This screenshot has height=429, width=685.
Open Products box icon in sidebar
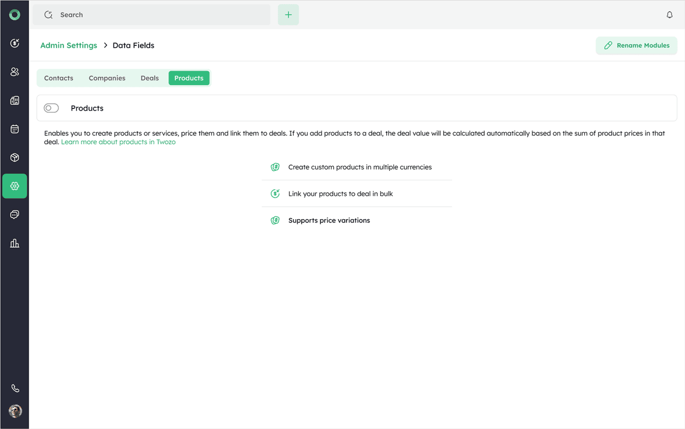(15, 157)
